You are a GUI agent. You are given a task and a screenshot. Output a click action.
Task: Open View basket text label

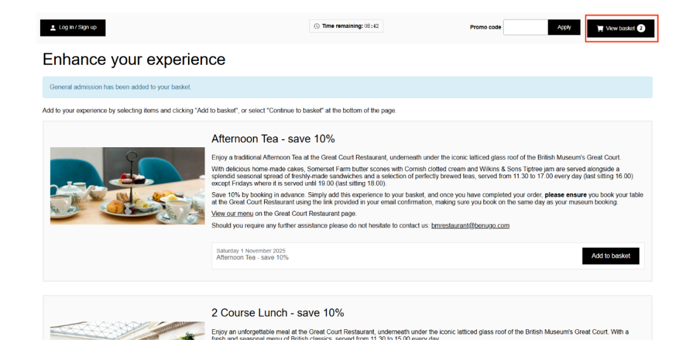point(620,29)
